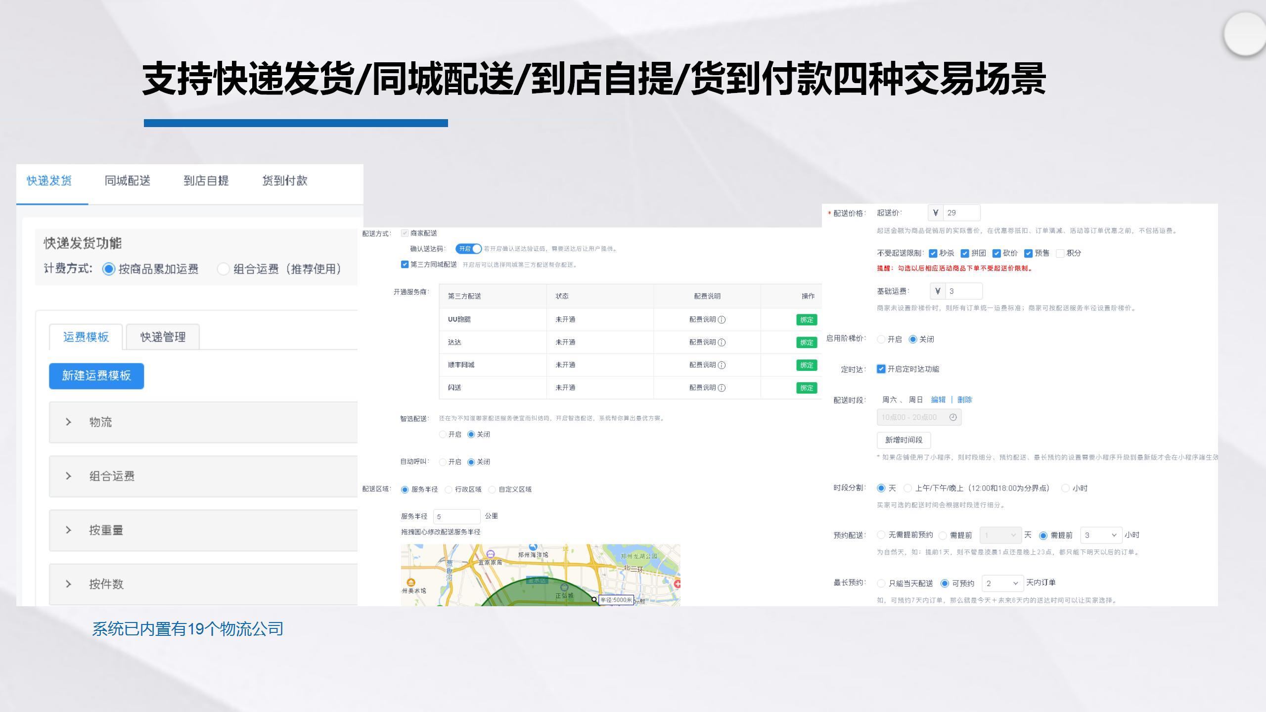Click info icon in UU跑腿 row

(722, 320)
